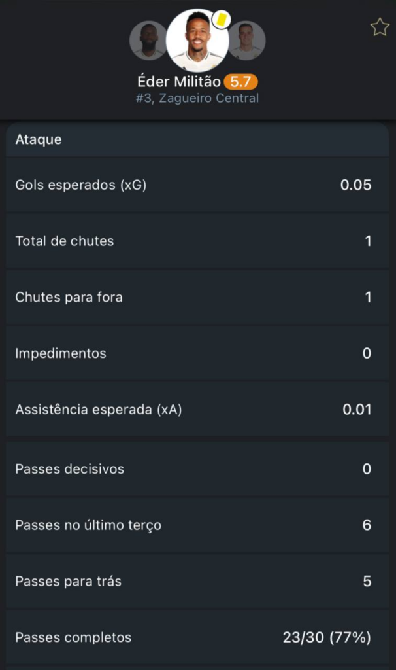Tap the '#3, Zagueiro Central' subtitle
The image size is (396, 670).
click(x=197, y=98)
